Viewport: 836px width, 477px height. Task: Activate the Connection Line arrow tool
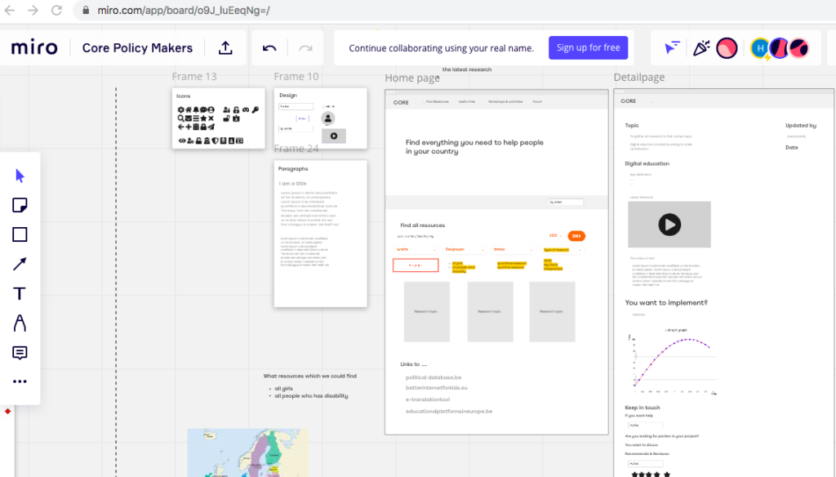(x=20, y=264)
